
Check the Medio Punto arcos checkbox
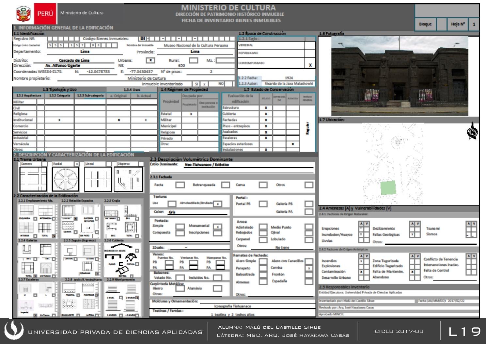pos(309,227)
